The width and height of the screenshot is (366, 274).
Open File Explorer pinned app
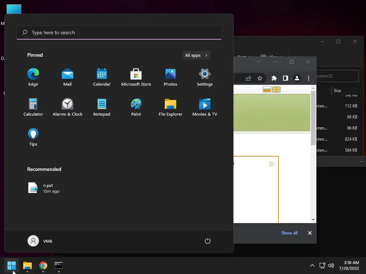point(170,107)
